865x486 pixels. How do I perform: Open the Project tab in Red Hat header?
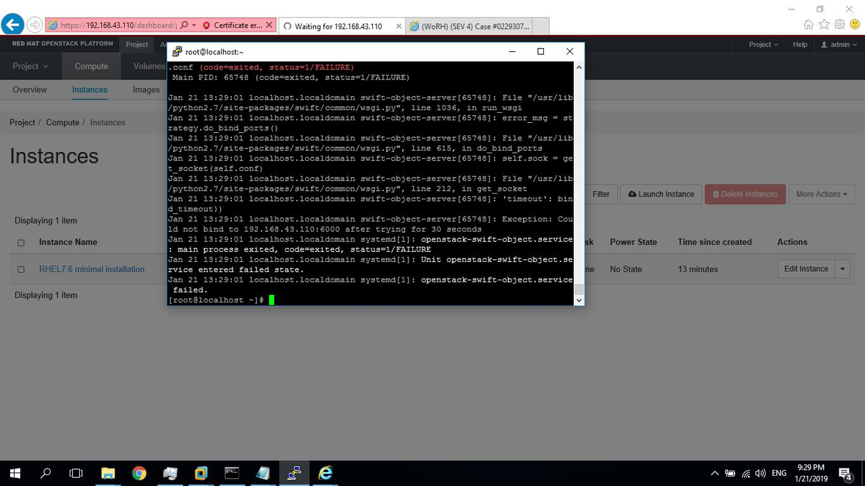click(137, 45)
